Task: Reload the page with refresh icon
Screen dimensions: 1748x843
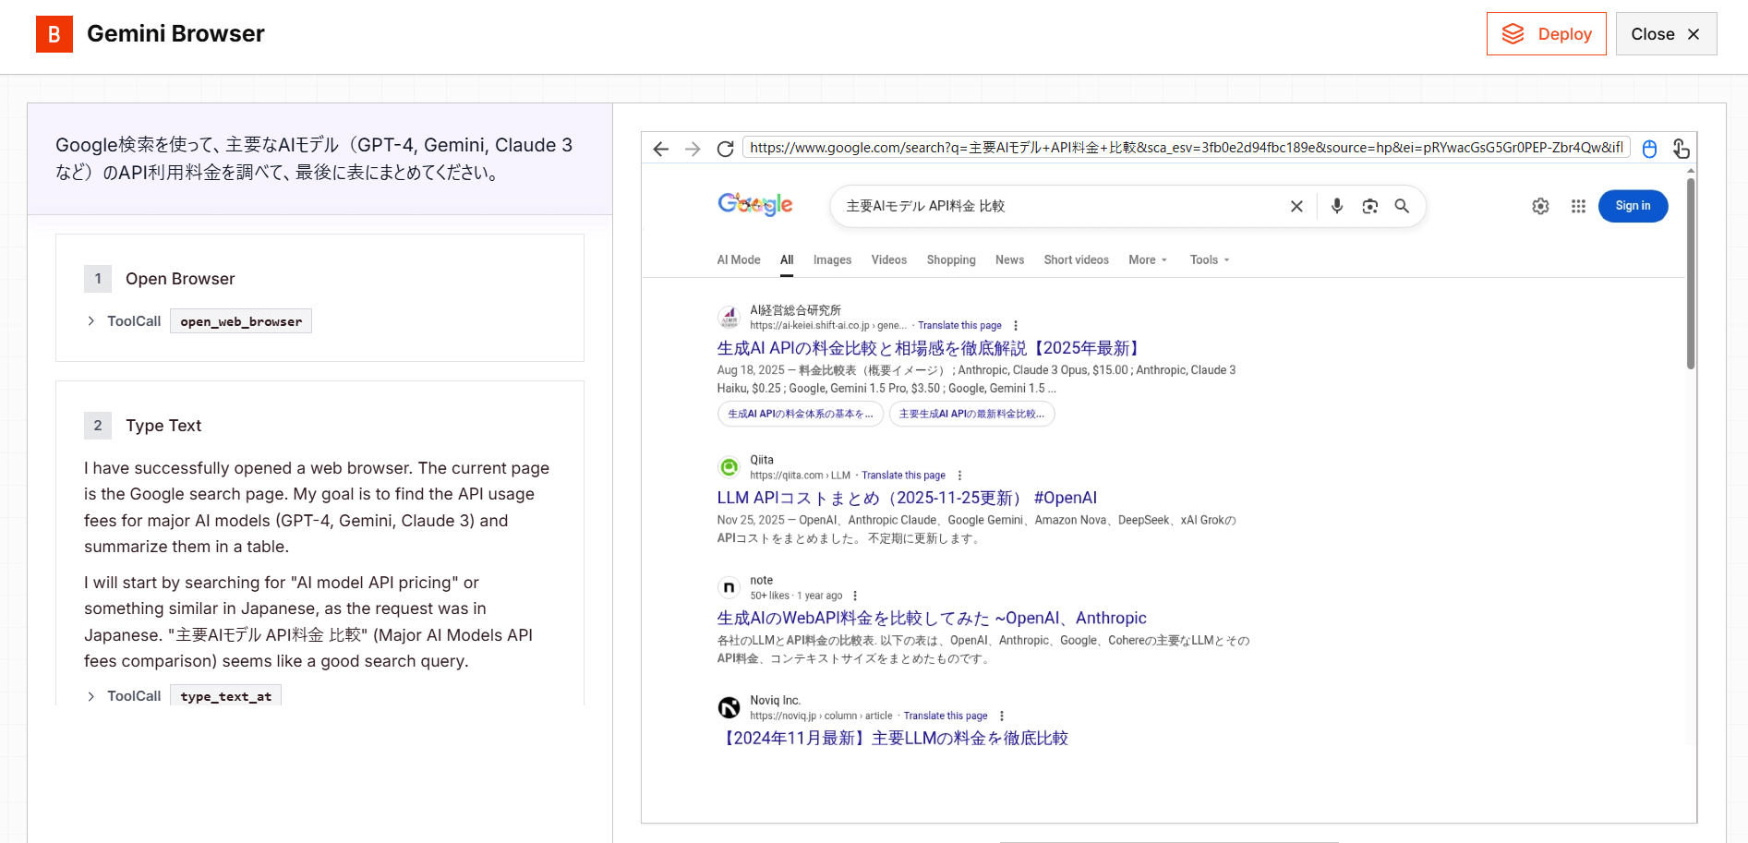Action: point(726,149)
